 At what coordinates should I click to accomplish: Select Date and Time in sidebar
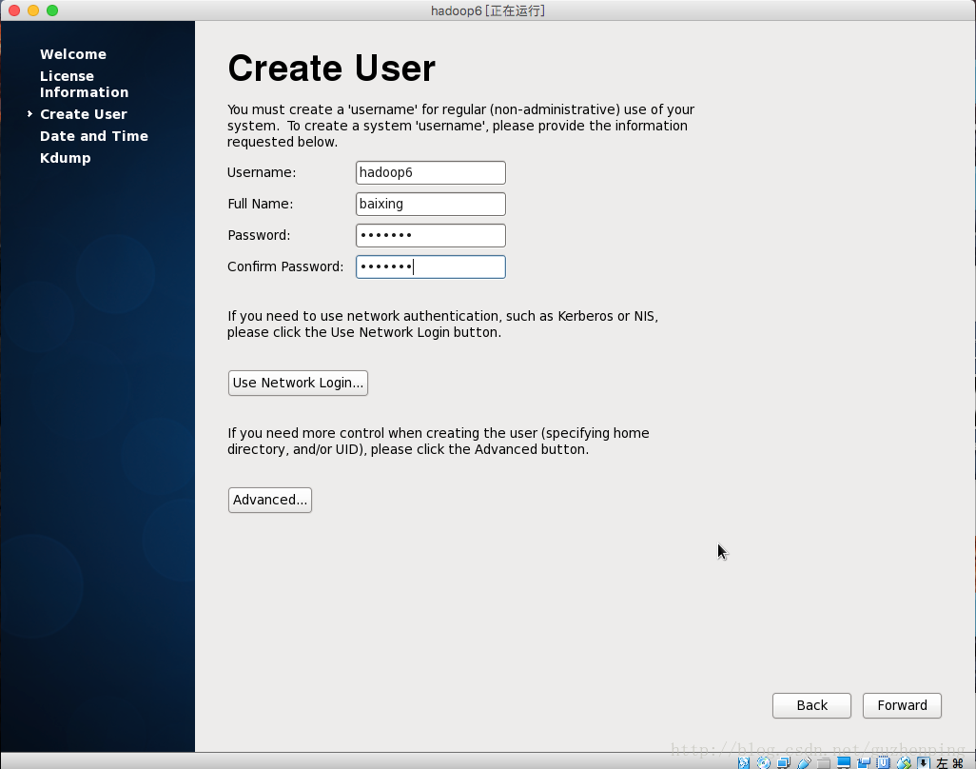point(94,136)
